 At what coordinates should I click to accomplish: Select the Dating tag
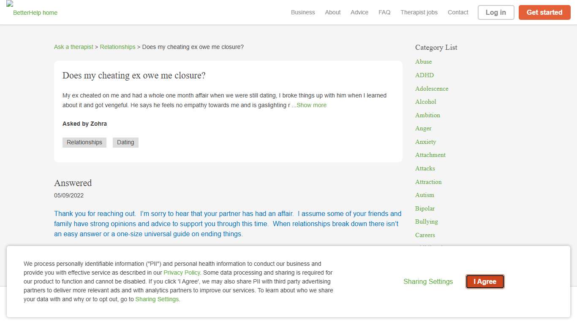coord(125,142)
